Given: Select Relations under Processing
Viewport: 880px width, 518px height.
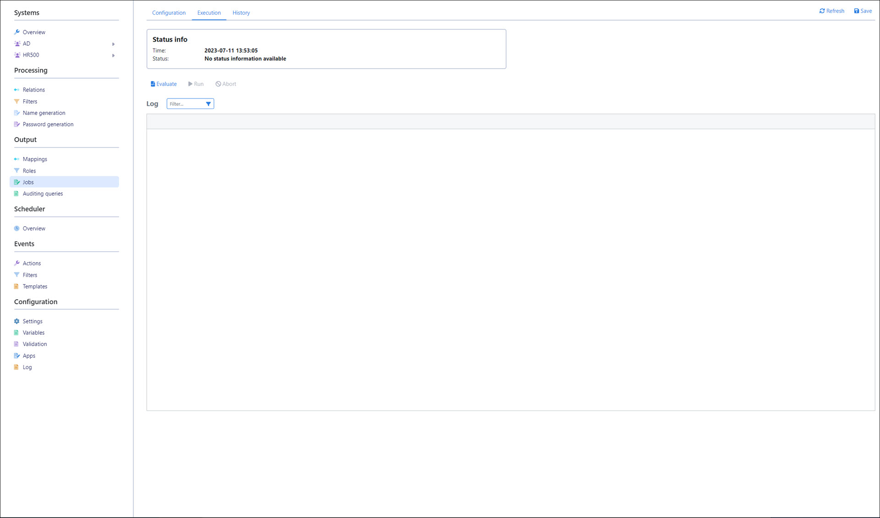Looking at the screenshot, I should point(33,90).
